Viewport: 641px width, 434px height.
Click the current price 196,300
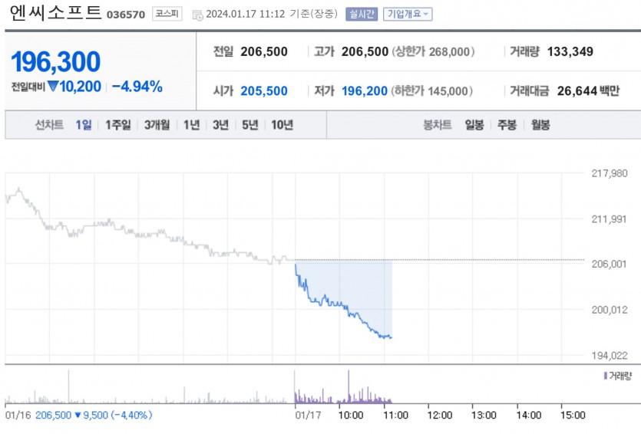(x=56, y=62)
